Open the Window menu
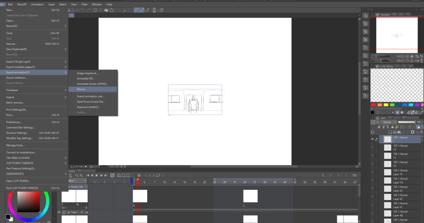The height and width of the screenshot is (223, 424). click(97, 4)
